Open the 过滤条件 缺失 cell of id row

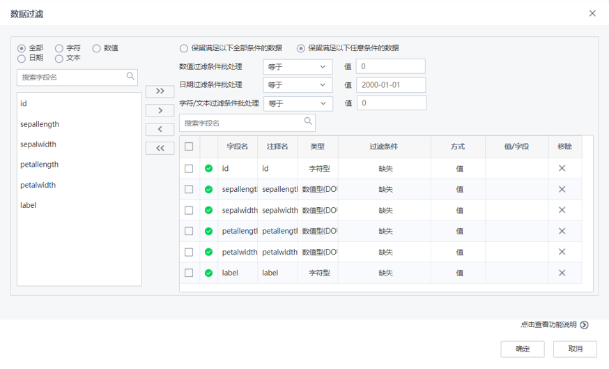[385, 168]
